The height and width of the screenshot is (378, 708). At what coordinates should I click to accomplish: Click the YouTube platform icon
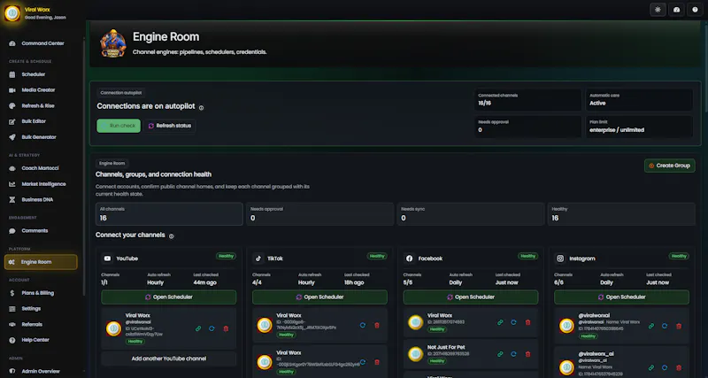coord(107,258)
